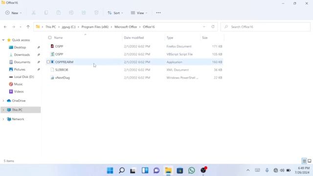The height and width of the screenshot is (176, 313).
Task: Open Pictures in Quick access
Action: click(x=20, y=69)
